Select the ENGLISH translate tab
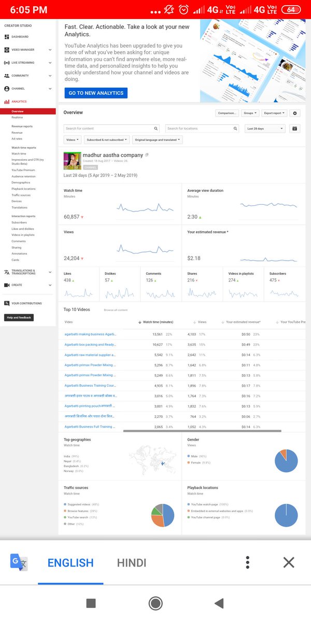The image size is (311, 622). [70, 562]
